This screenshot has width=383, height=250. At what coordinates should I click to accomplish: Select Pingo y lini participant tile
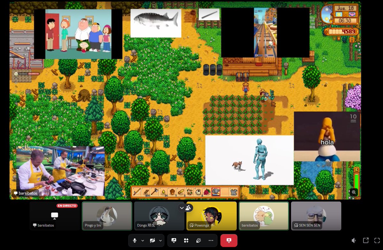(107, 216)
